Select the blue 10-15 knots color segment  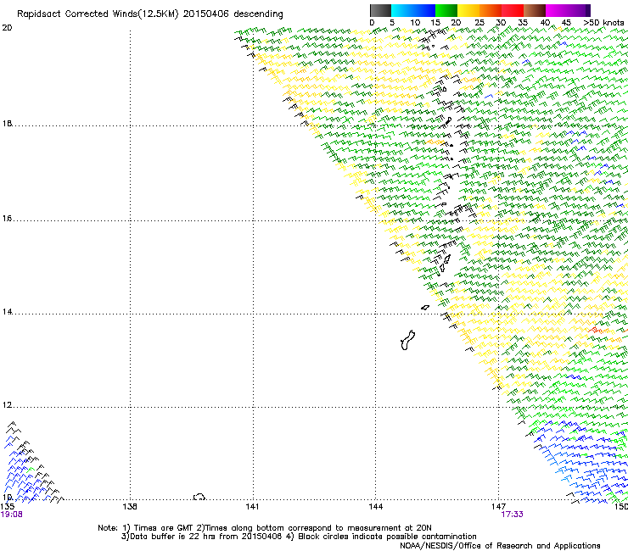click(424, 10)
